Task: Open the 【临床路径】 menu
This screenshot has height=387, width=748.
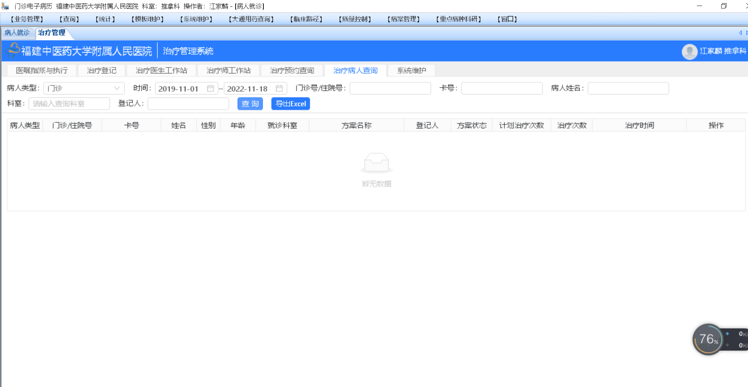Action: point(306,19)
